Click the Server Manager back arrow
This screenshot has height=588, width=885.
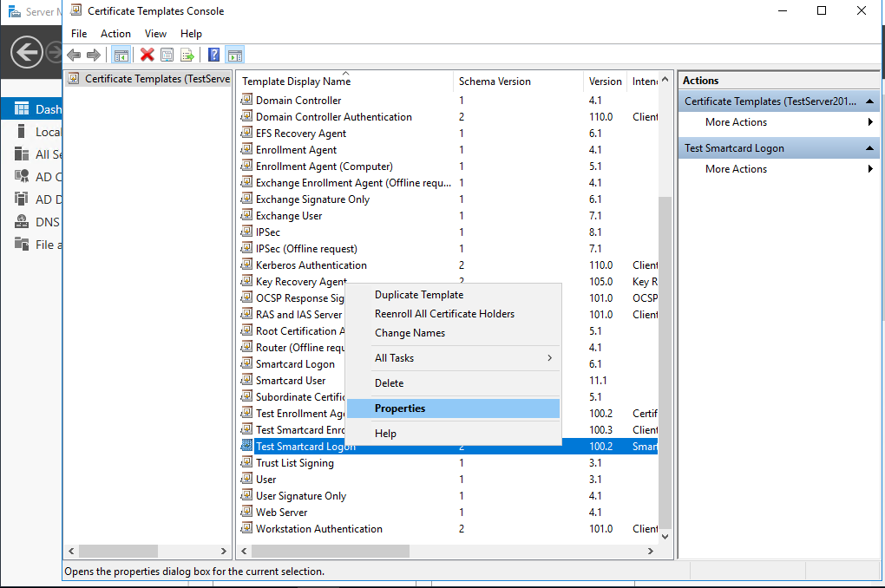coord(27,53)
